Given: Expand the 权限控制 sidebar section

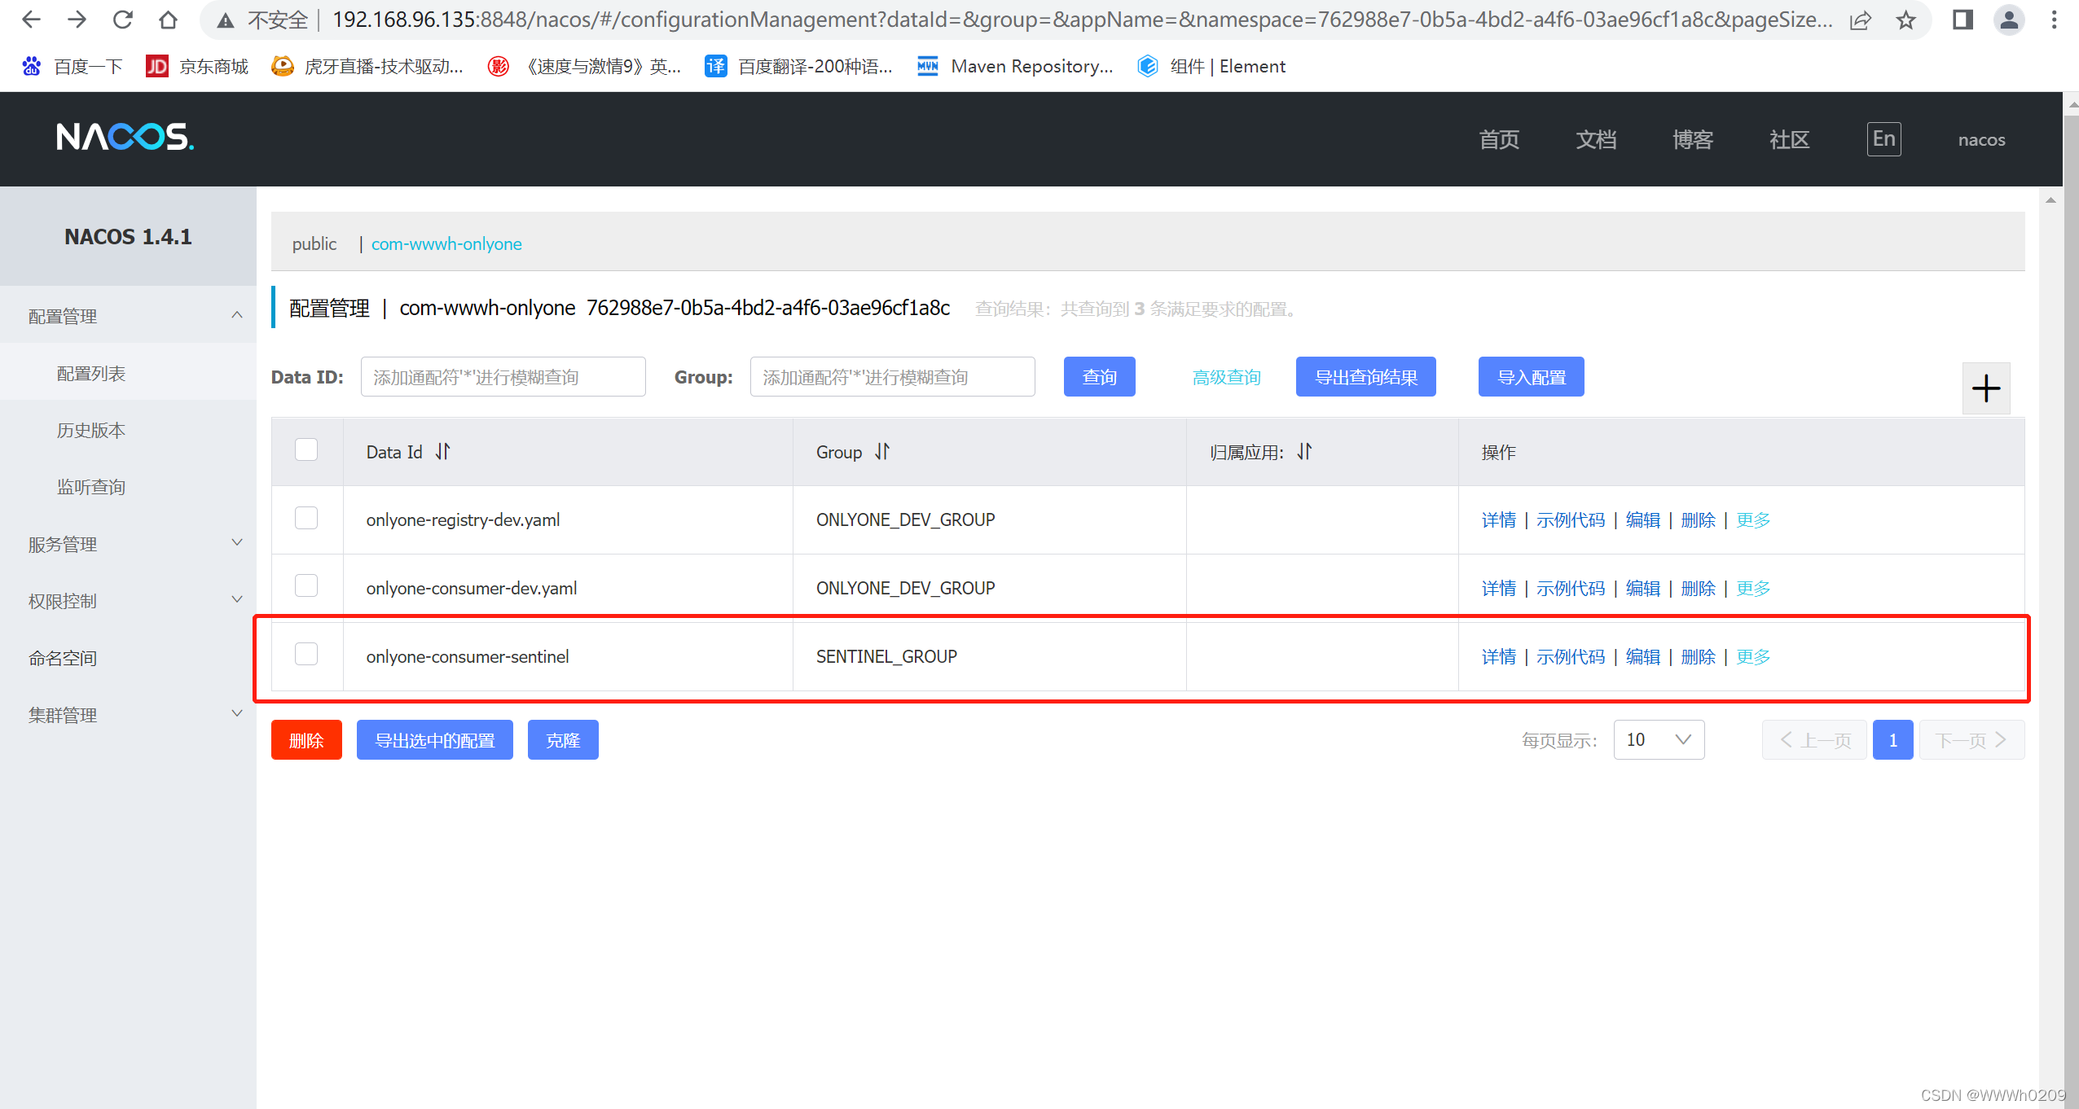Looking at the screenshot, I should pyautogui.click(x=128, y=601).
